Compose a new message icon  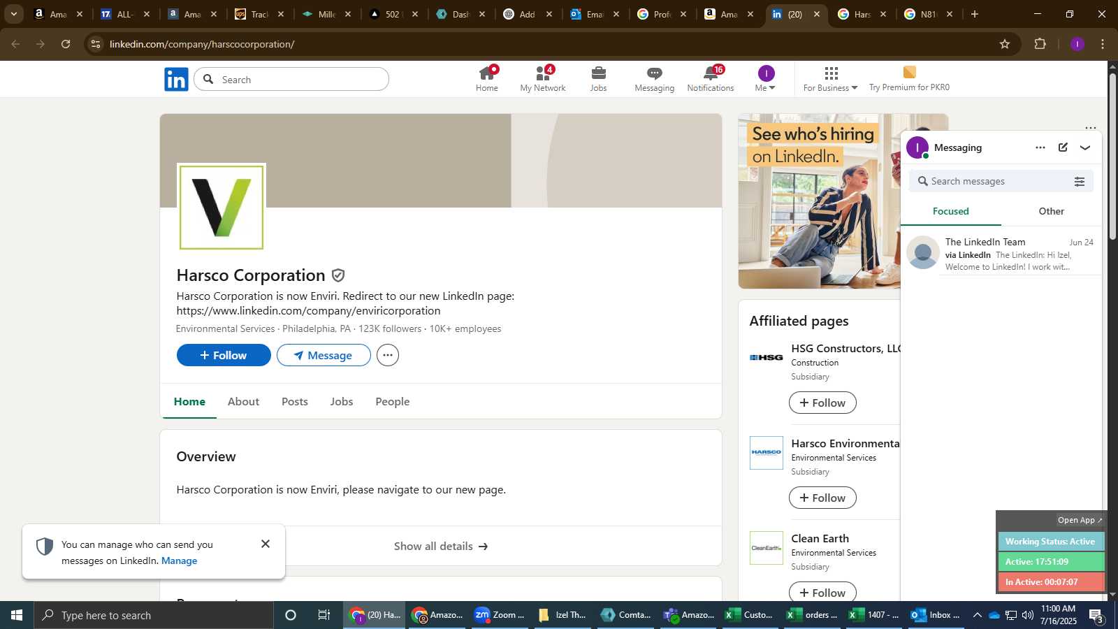(x=1063, y=147)
